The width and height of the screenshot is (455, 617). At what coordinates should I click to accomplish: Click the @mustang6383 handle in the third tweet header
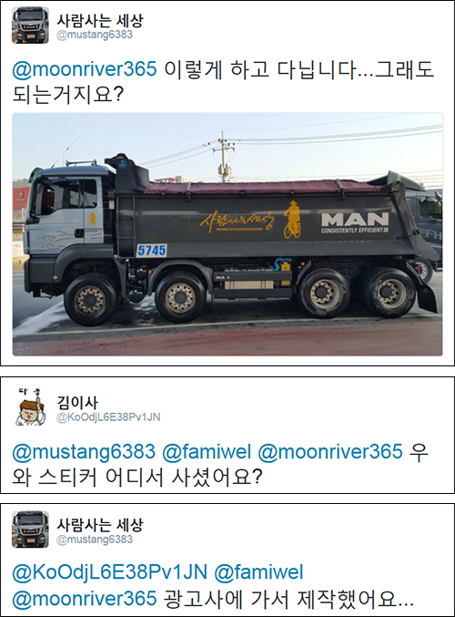(95, 540)
